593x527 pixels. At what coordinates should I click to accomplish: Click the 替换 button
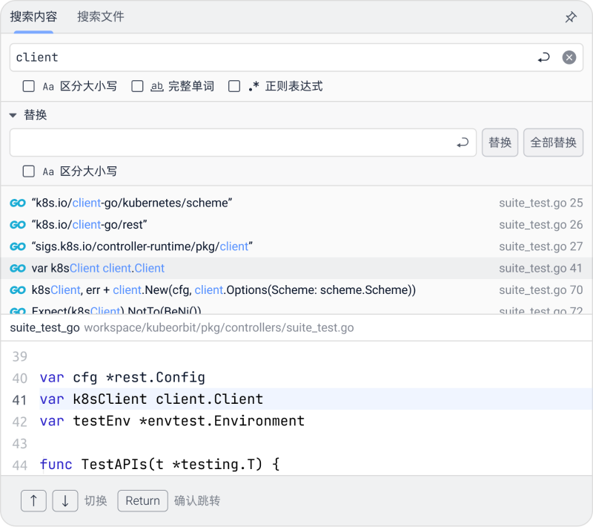[x=500, y=143]
